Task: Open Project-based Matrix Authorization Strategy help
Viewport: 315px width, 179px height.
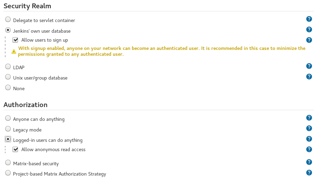Action: pyautogui.click(x=309, y=172)
